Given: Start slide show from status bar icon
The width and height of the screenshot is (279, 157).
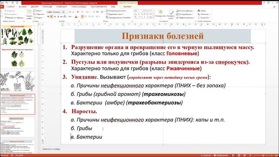Looking at the screenshot, I should point(250,155).
